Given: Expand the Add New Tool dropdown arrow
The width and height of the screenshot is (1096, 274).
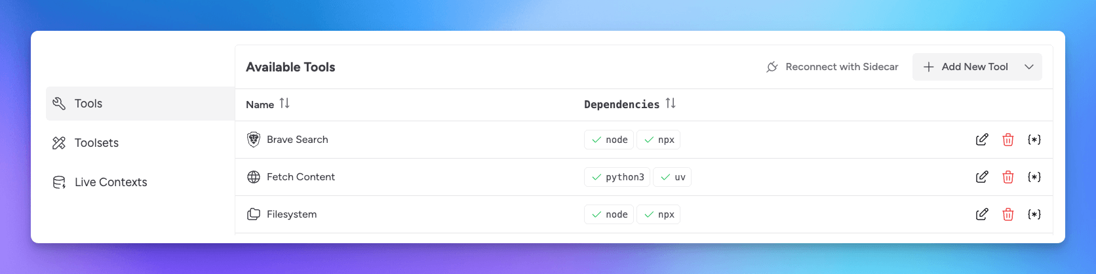Looking at the screenshot, I should tap(1029, 67).
